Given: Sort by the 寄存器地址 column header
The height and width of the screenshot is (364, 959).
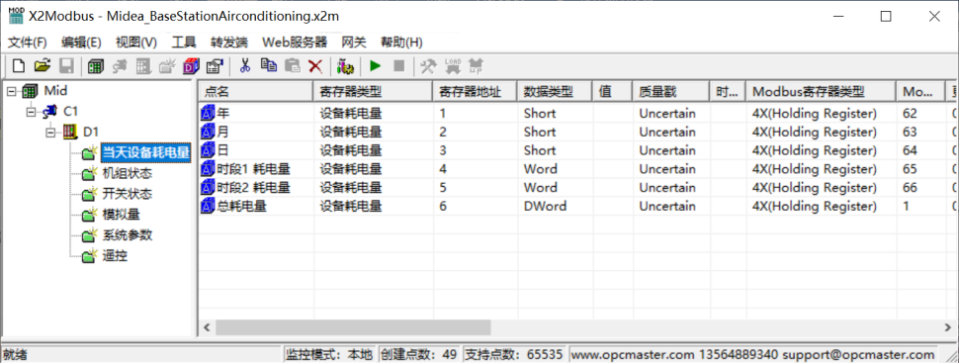Looking at the screenshot, I should pos(474,92).
